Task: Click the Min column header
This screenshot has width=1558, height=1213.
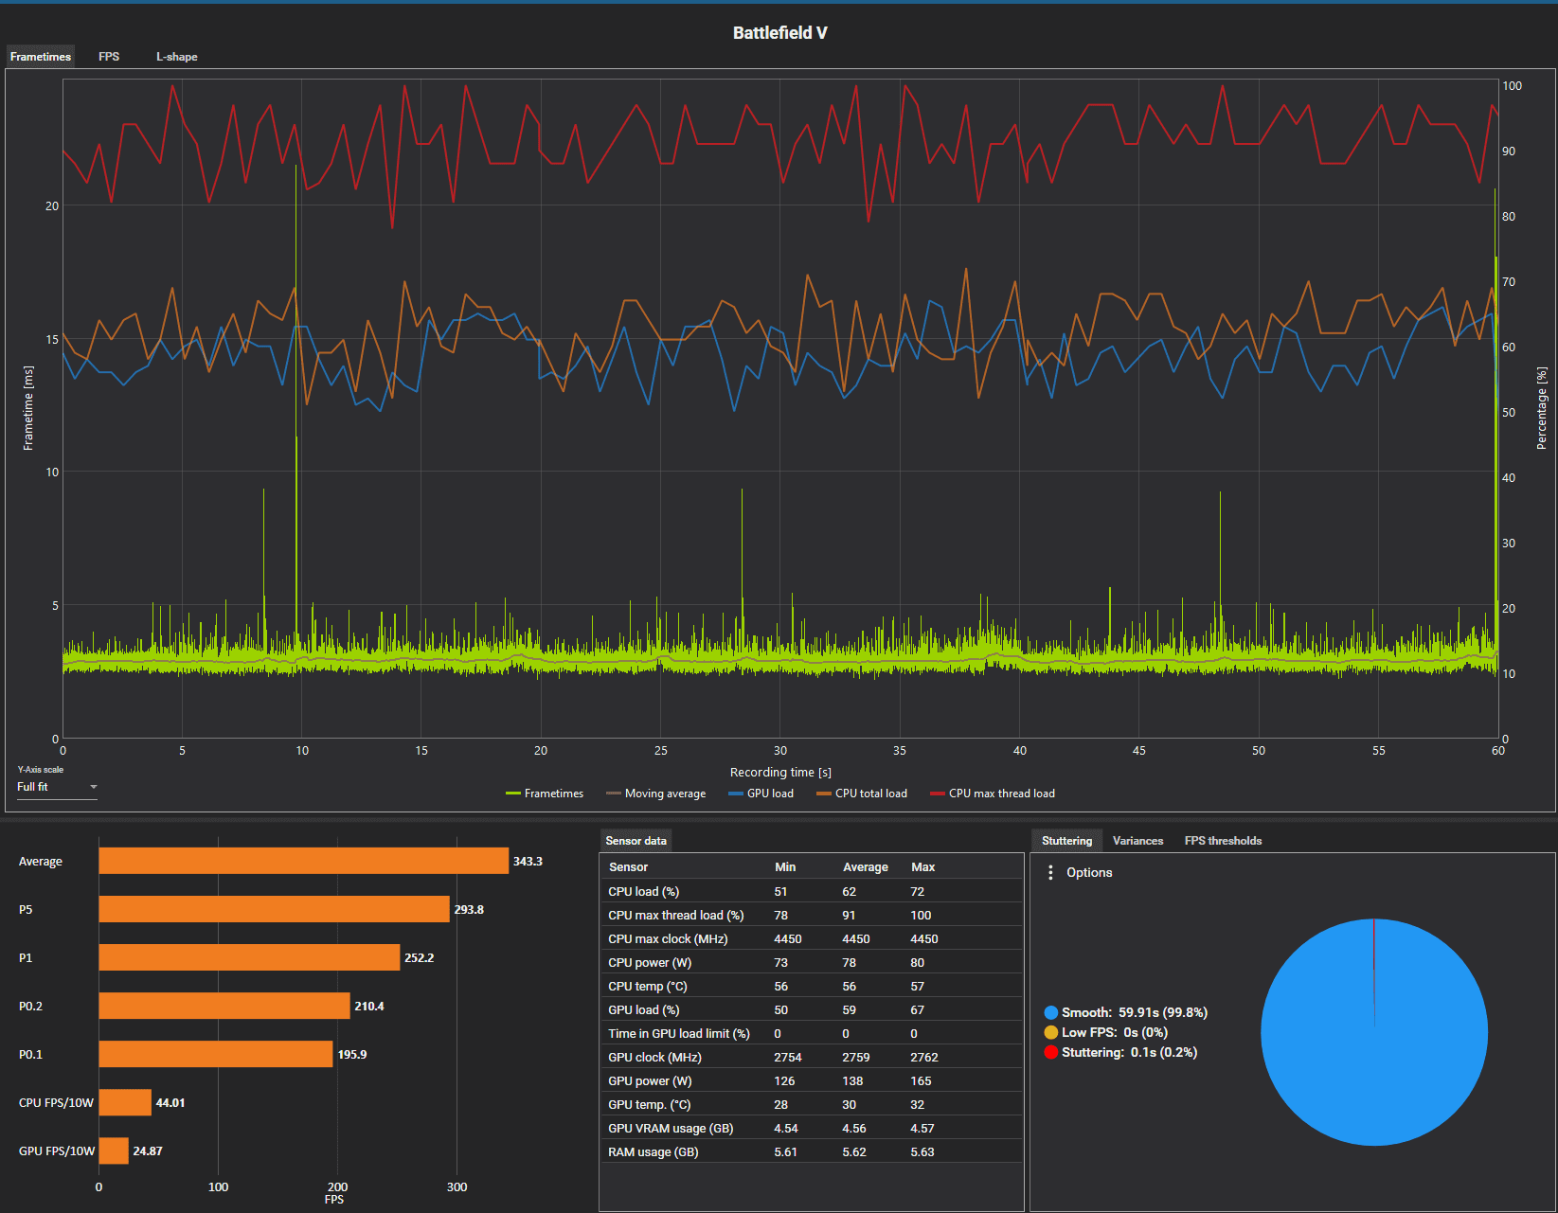Action: point(785,866)
